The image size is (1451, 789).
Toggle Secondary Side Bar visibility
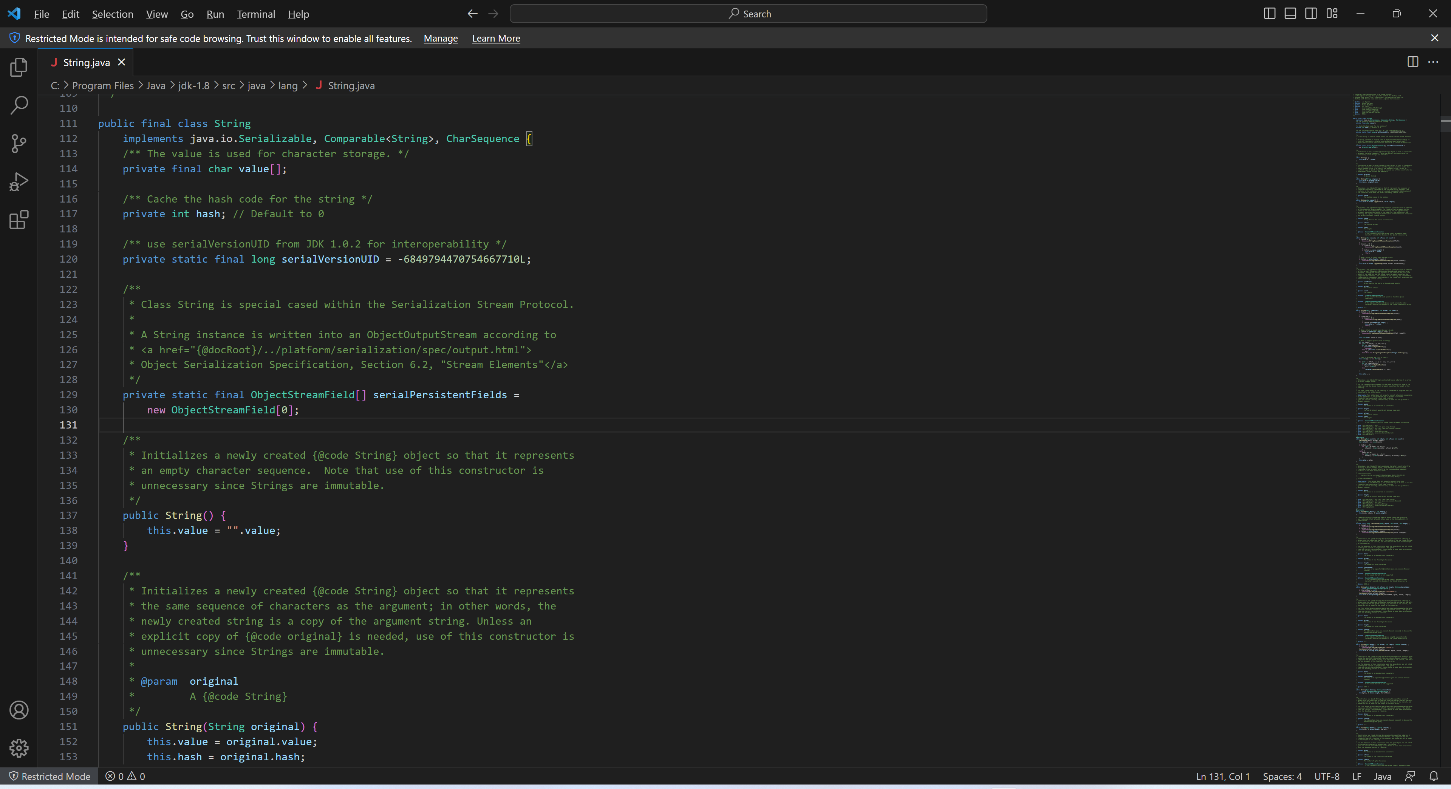pyautogui.click(x=1311, y=14)
